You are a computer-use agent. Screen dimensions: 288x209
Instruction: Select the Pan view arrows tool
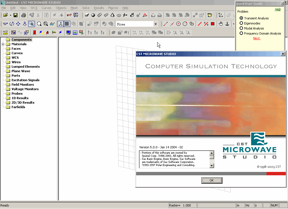click(18, 24)
